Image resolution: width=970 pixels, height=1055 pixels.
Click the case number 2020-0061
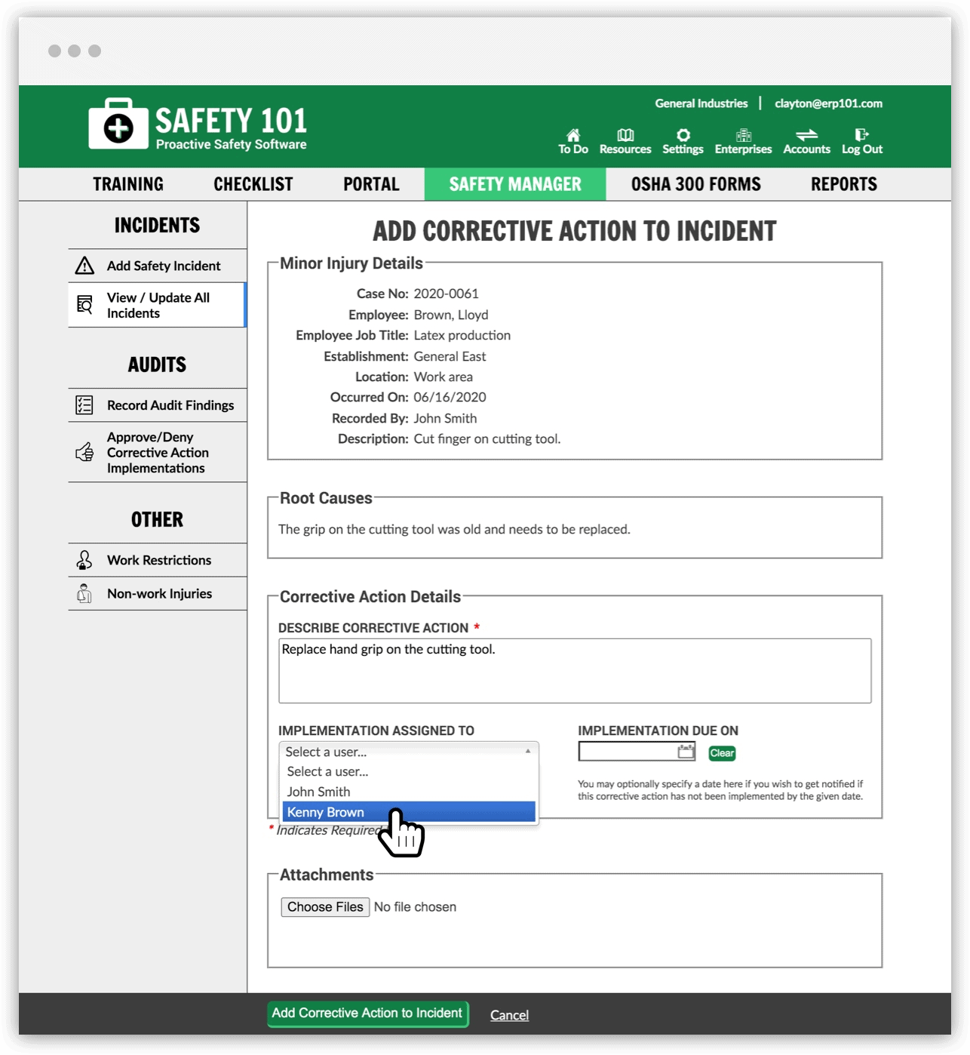tap(446, 294)
